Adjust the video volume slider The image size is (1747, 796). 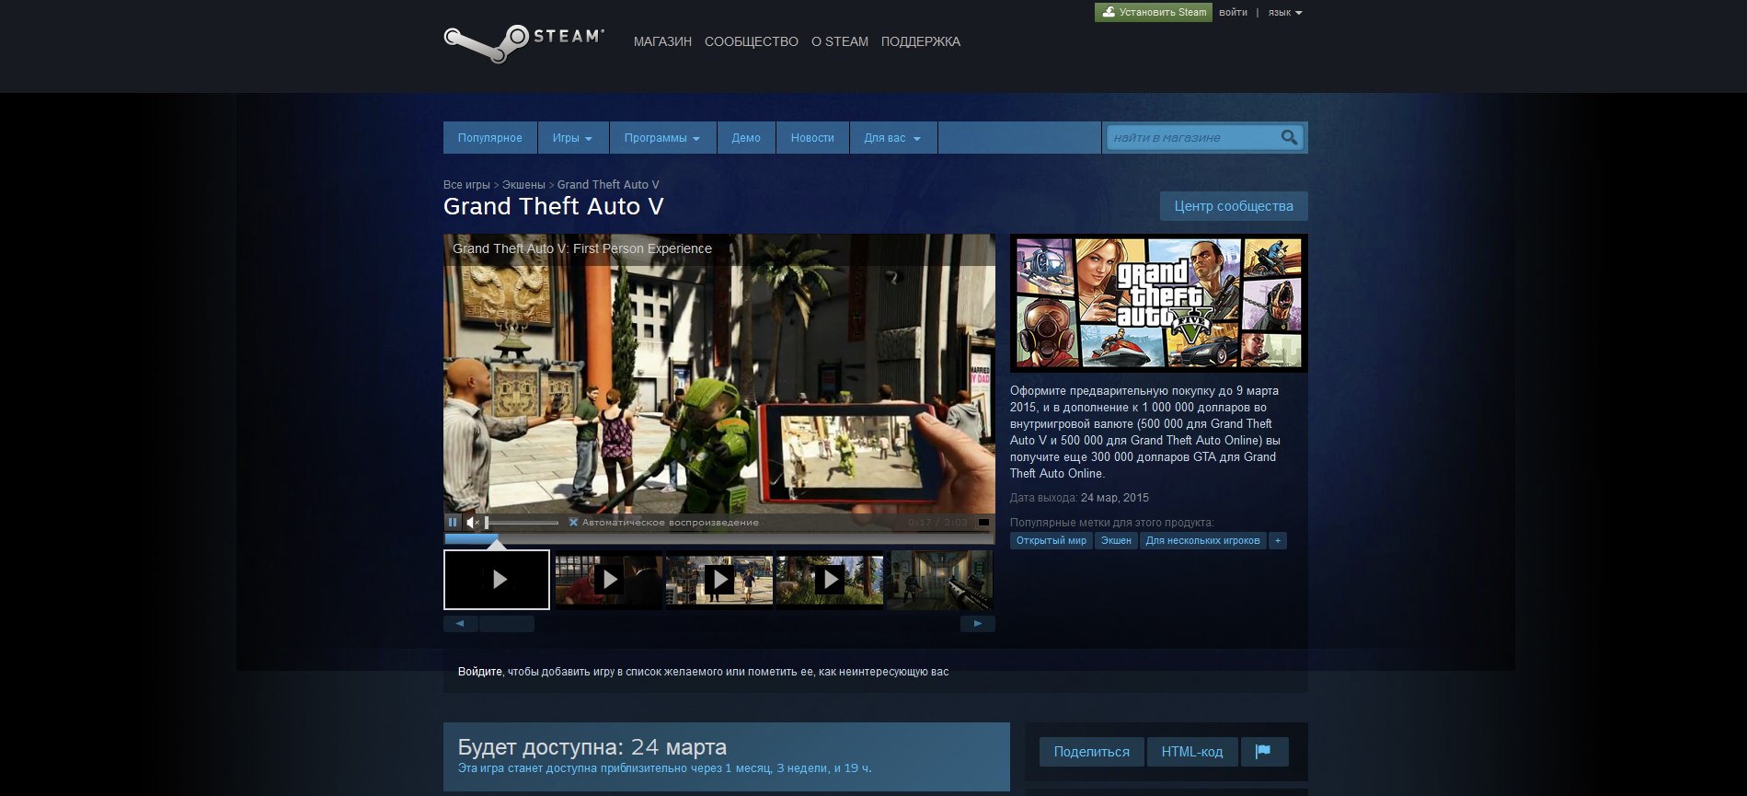pyautogui.click(x=522, y=522)
